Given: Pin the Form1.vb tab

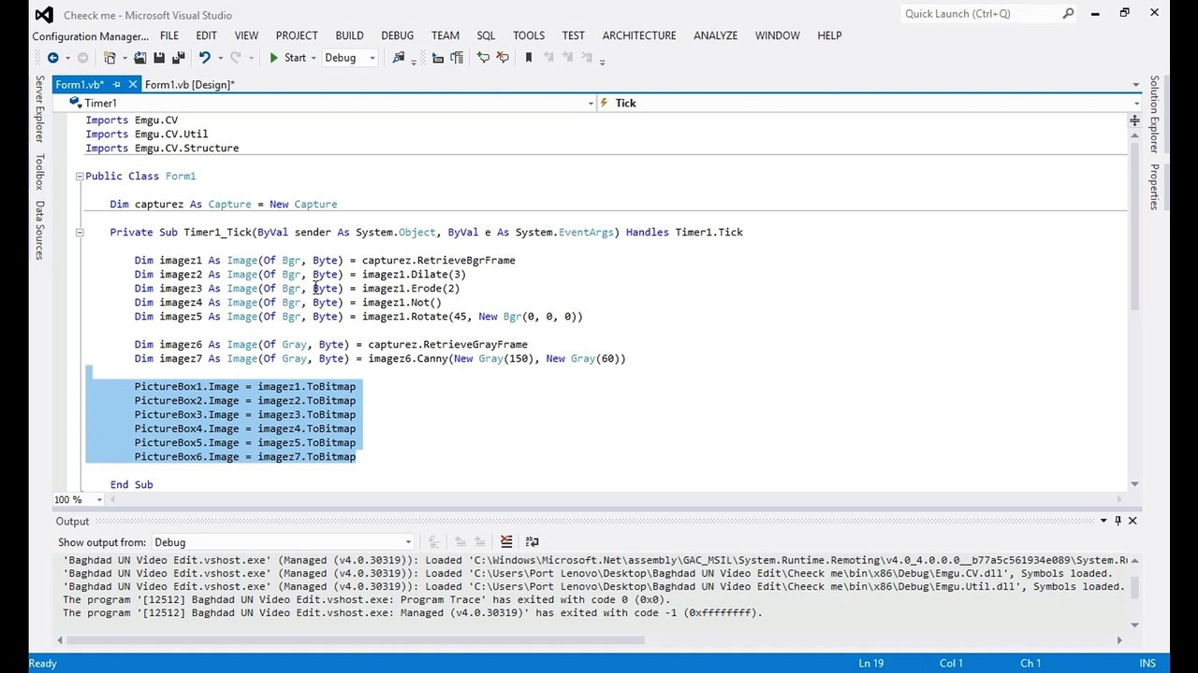Looking at the screenshot, I should (x=117, y=84).
